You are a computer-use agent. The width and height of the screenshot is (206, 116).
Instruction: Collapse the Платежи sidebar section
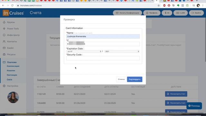point(12,62)
